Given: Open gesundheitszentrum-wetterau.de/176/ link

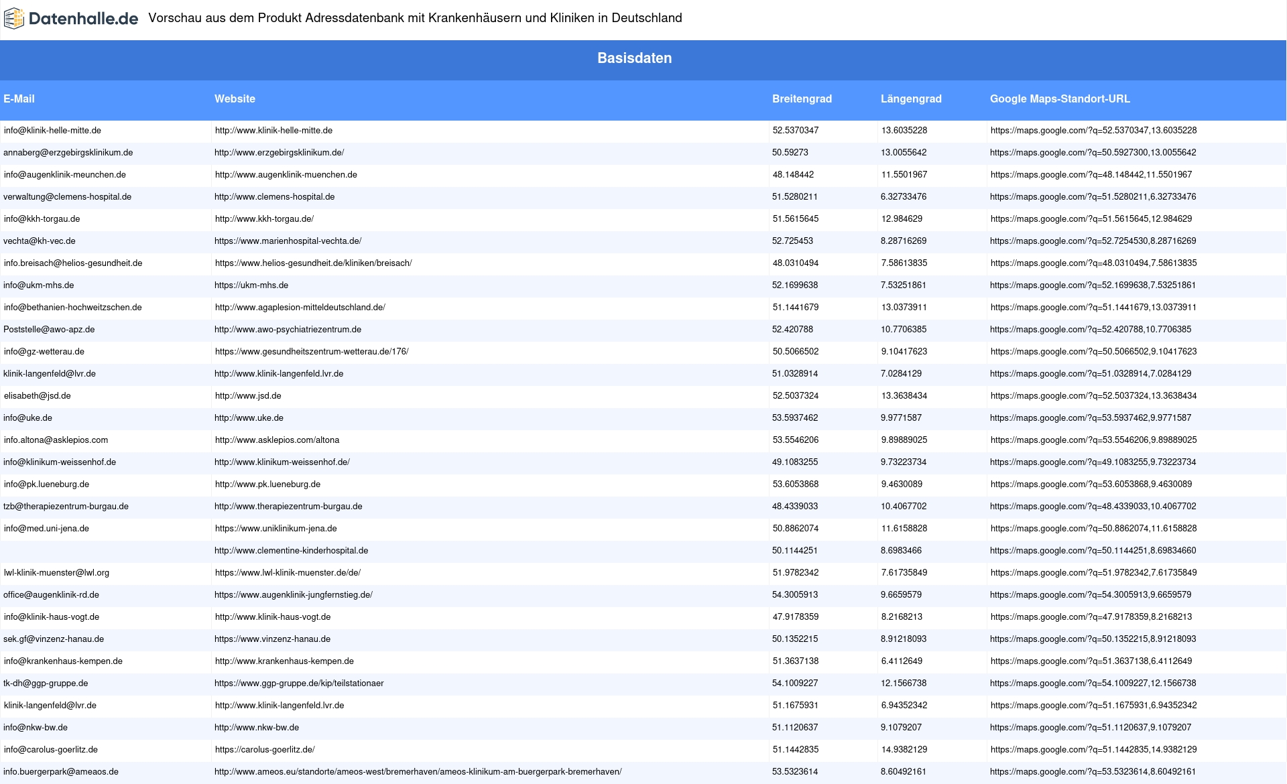Looking at the screenshot, I should (x=312, y=352).
